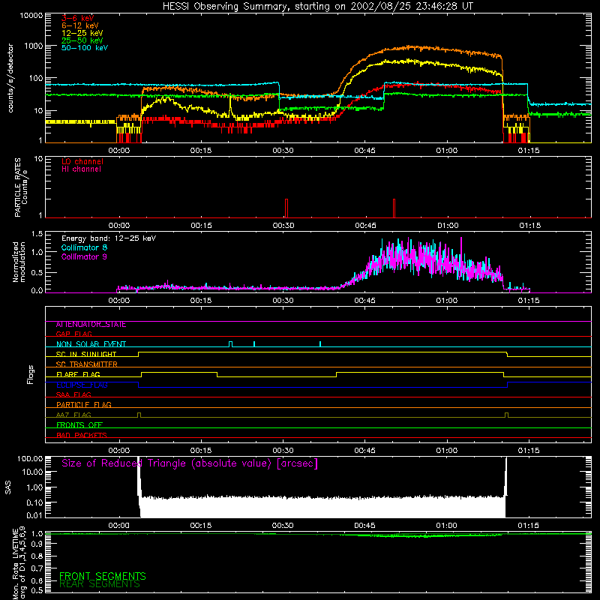Select the ATTENUATOR_STATE flag label
The height and width of the screenshot is (600, 600).
[x=91, y=325]
